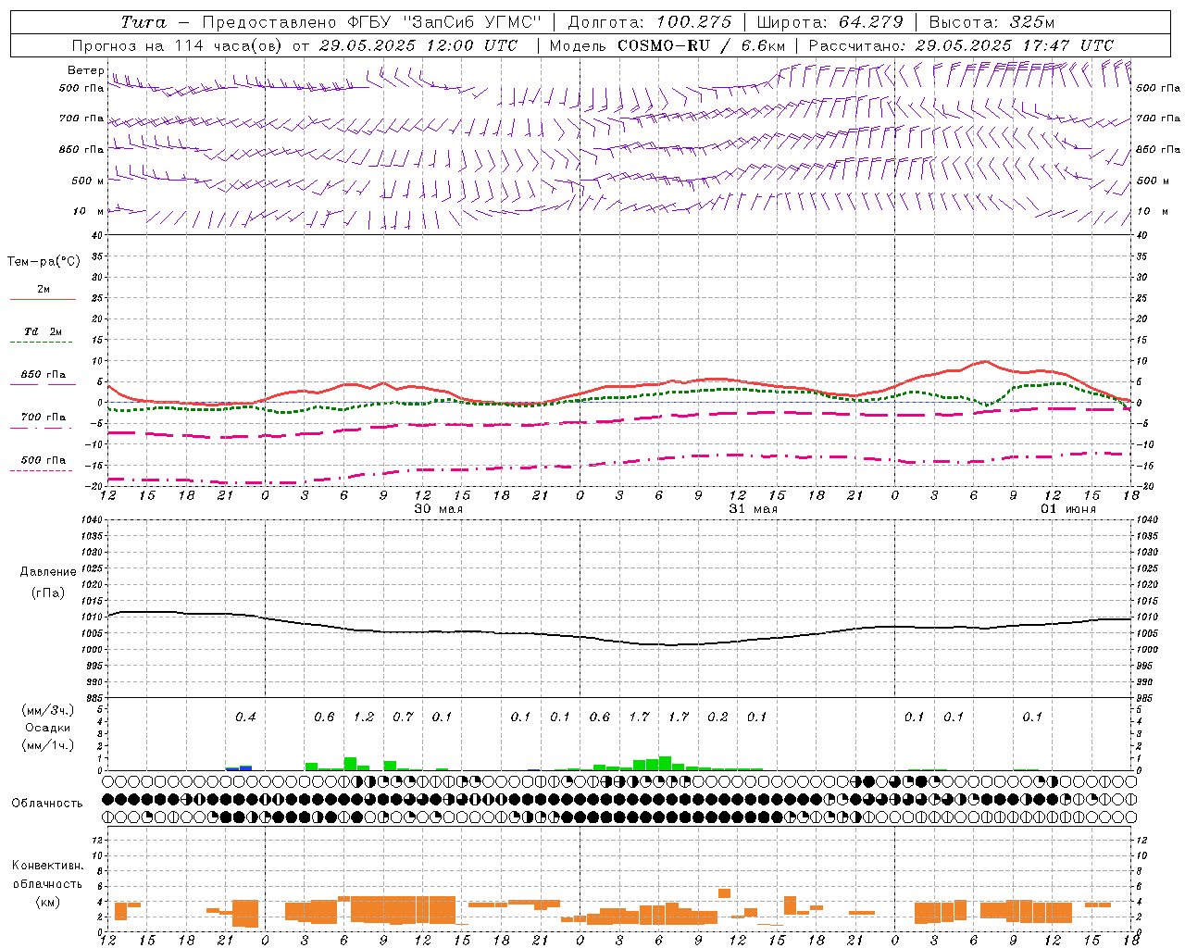Viewport: 1185px width, 948px height.
Task: Click the "Ветер" wind panel label
Action: (86, 70)
